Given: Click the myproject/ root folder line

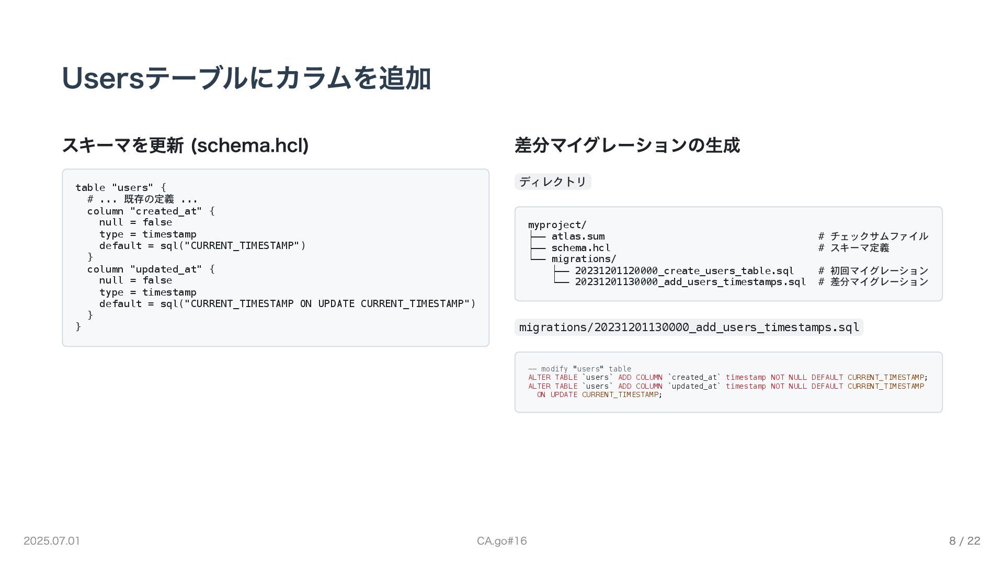Looking at the screenshot, I should pyautogui.click(x=557, y=225).
